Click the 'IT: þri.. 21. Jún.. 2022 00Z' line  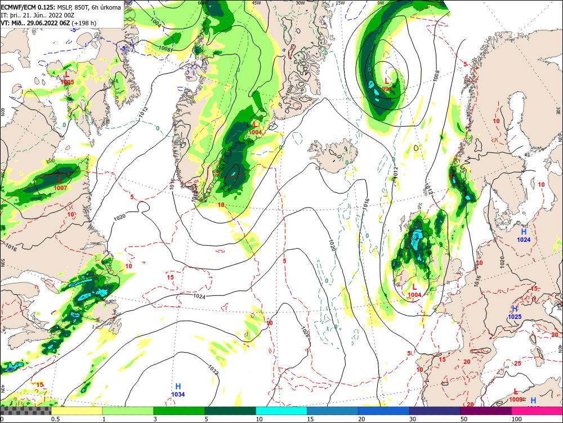(38, 15)
